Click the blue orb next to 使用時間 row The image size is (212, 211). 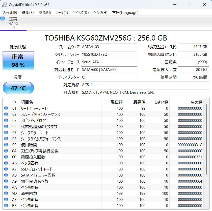[6, 145]
